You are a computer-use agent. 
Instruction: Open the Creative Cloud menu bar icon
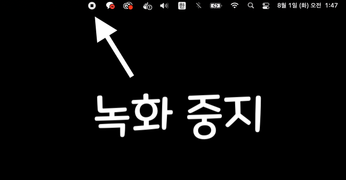pos(128,6)
